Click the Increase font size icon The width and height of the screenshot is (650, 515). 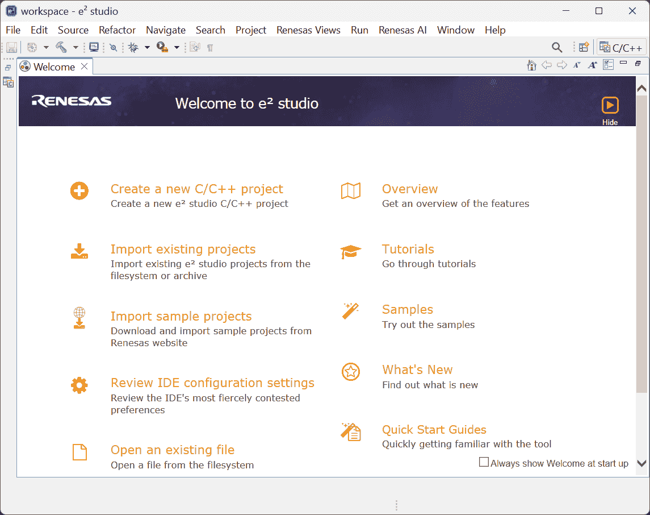pyautogui.click(x=592, y=65)
